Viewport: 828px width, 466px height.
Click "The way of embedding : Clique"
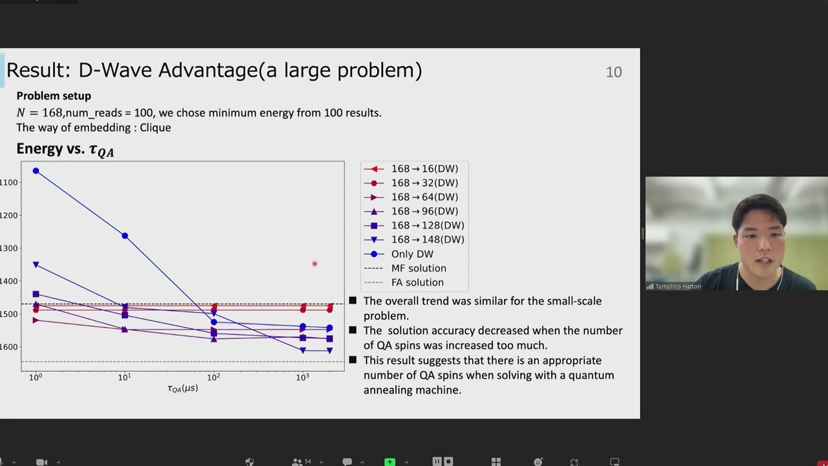94,128
